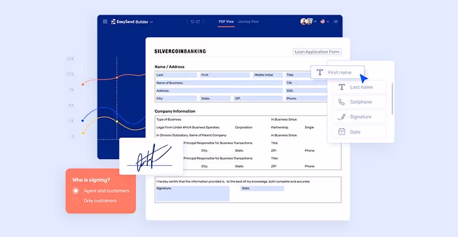The image size is (458, 237).
Task: Expand the EasySend Builder dropdown chevron
Action: pyautogui.click(x=151, y=22)
